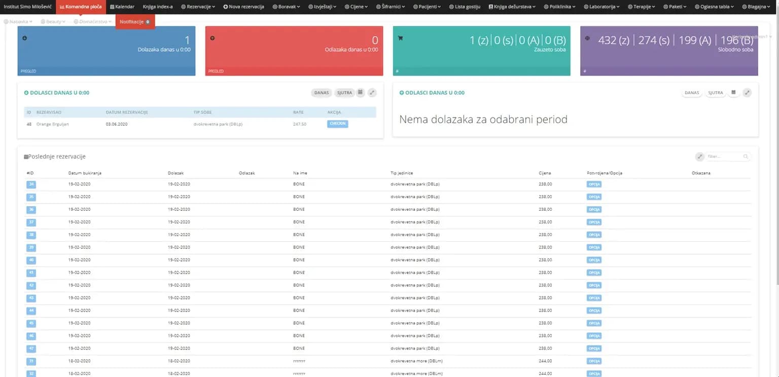Click SJUTRA in the Odlasci danas panel
This screenshot has height=377, width=779.
click(x=715, y=93)
